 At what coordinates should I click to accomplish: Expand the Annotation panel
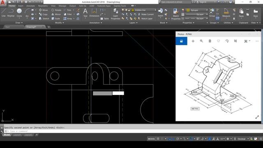point(95,23)
